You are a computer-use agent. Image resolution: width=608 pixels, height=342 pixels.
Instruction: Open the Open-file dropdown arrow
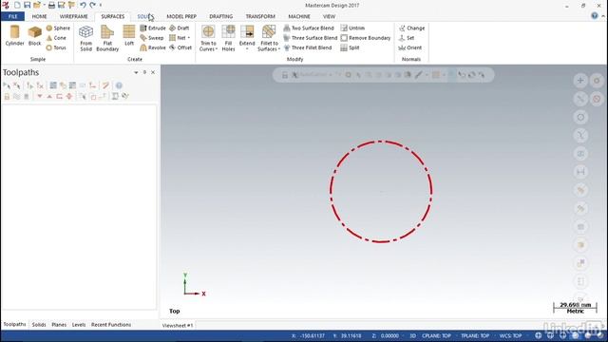44,5
